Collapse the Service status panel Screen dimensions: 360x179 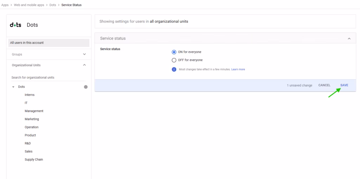point(349,38)
